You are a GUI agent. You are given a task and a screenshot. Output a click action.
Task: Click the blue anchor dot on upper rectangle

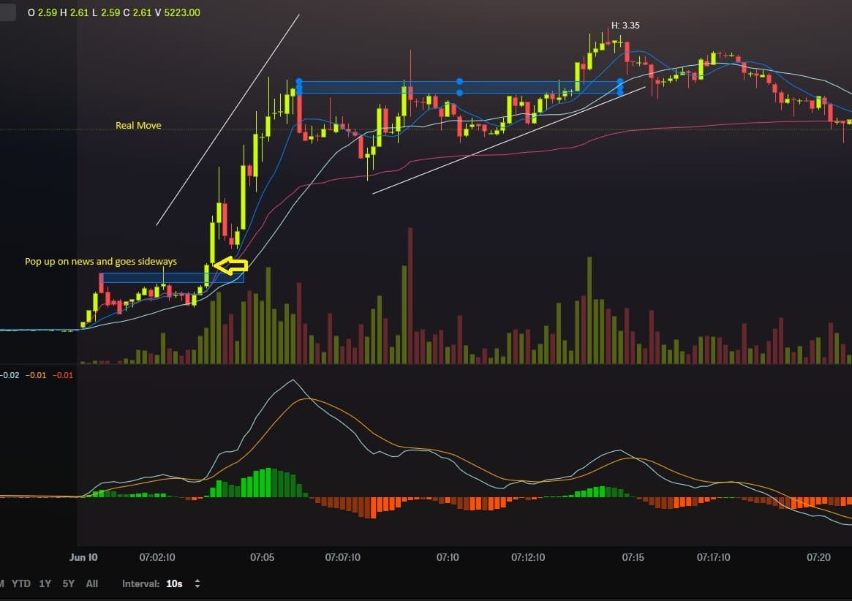coord(459,82)
